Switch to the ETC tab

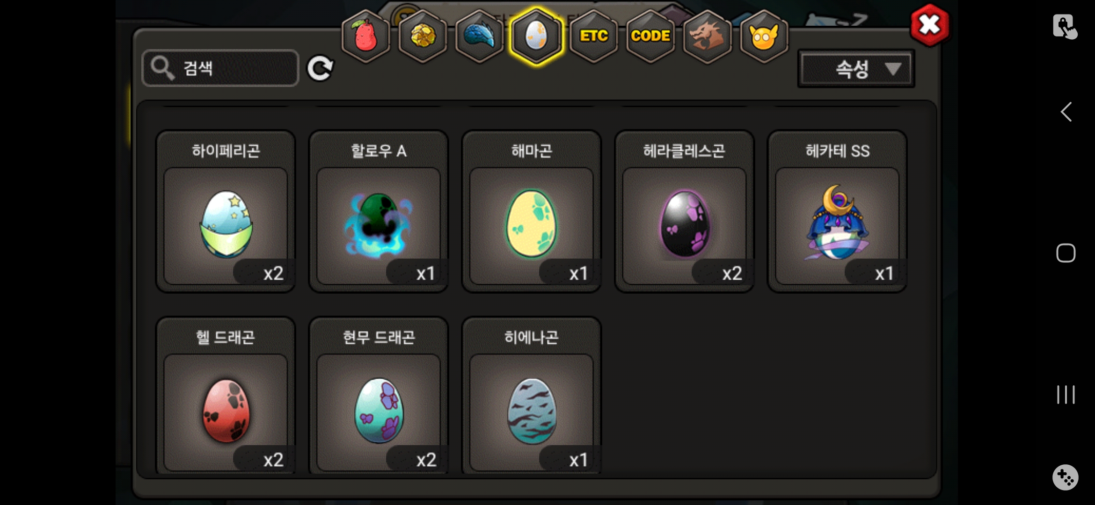(594, 36)
